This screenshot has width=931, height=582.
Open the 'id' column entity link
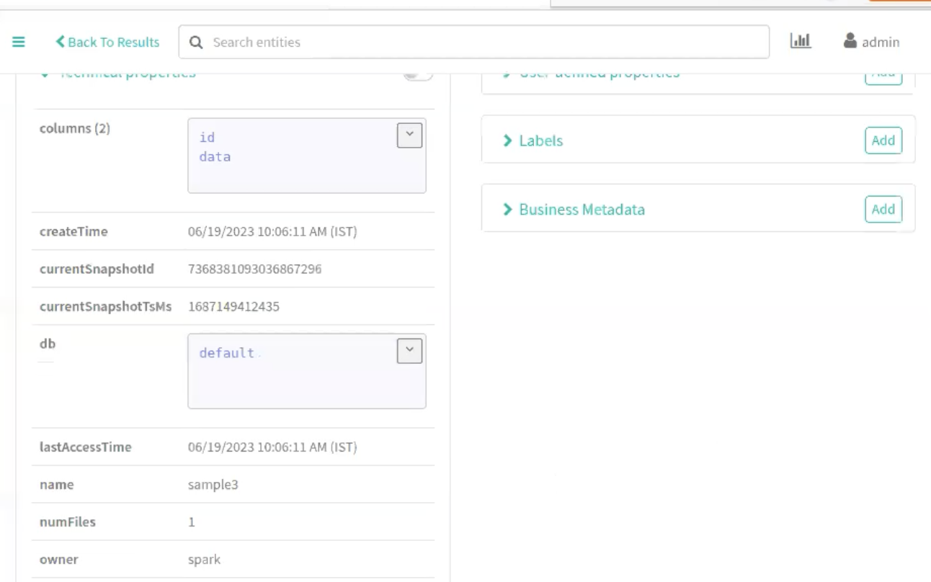tap(207, 138)
